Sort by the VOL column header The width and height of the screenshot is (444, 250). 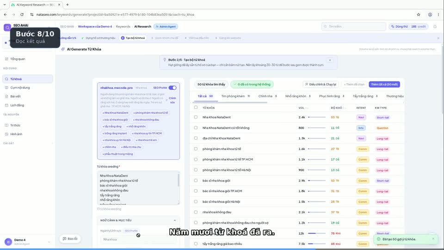(303, 108)
